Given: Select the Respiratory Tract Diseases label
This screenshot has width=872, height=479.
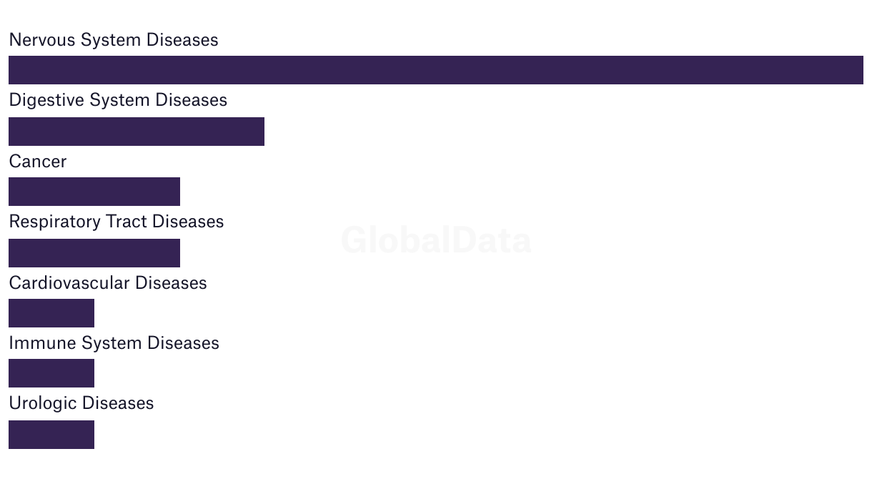Looking at the screenshot, I should point(117,222).
